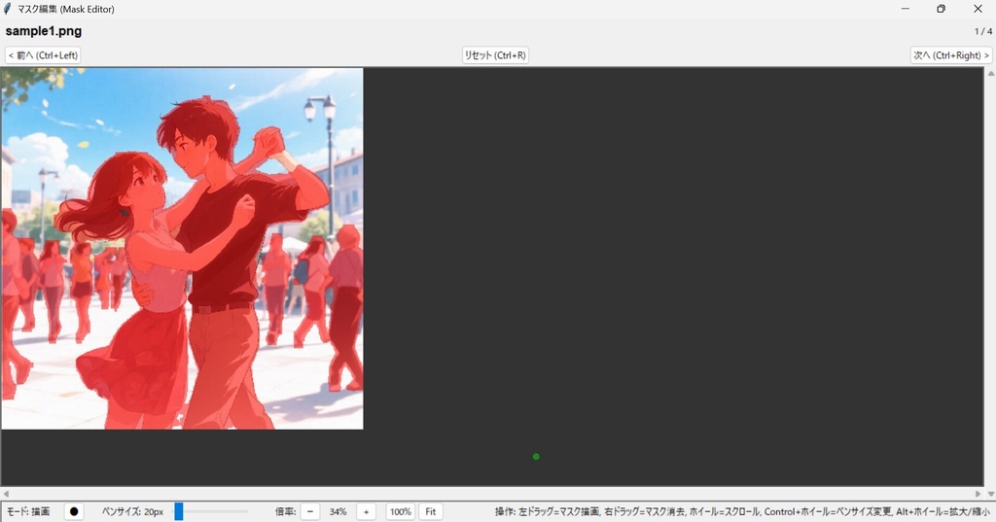
Task: Click the vertical scrollbar down arrow
Action: click(990, 494)
